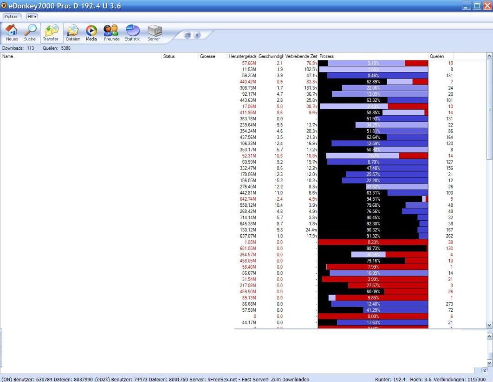
Task: Open the Hilfe menu
Action: (32, 17)
